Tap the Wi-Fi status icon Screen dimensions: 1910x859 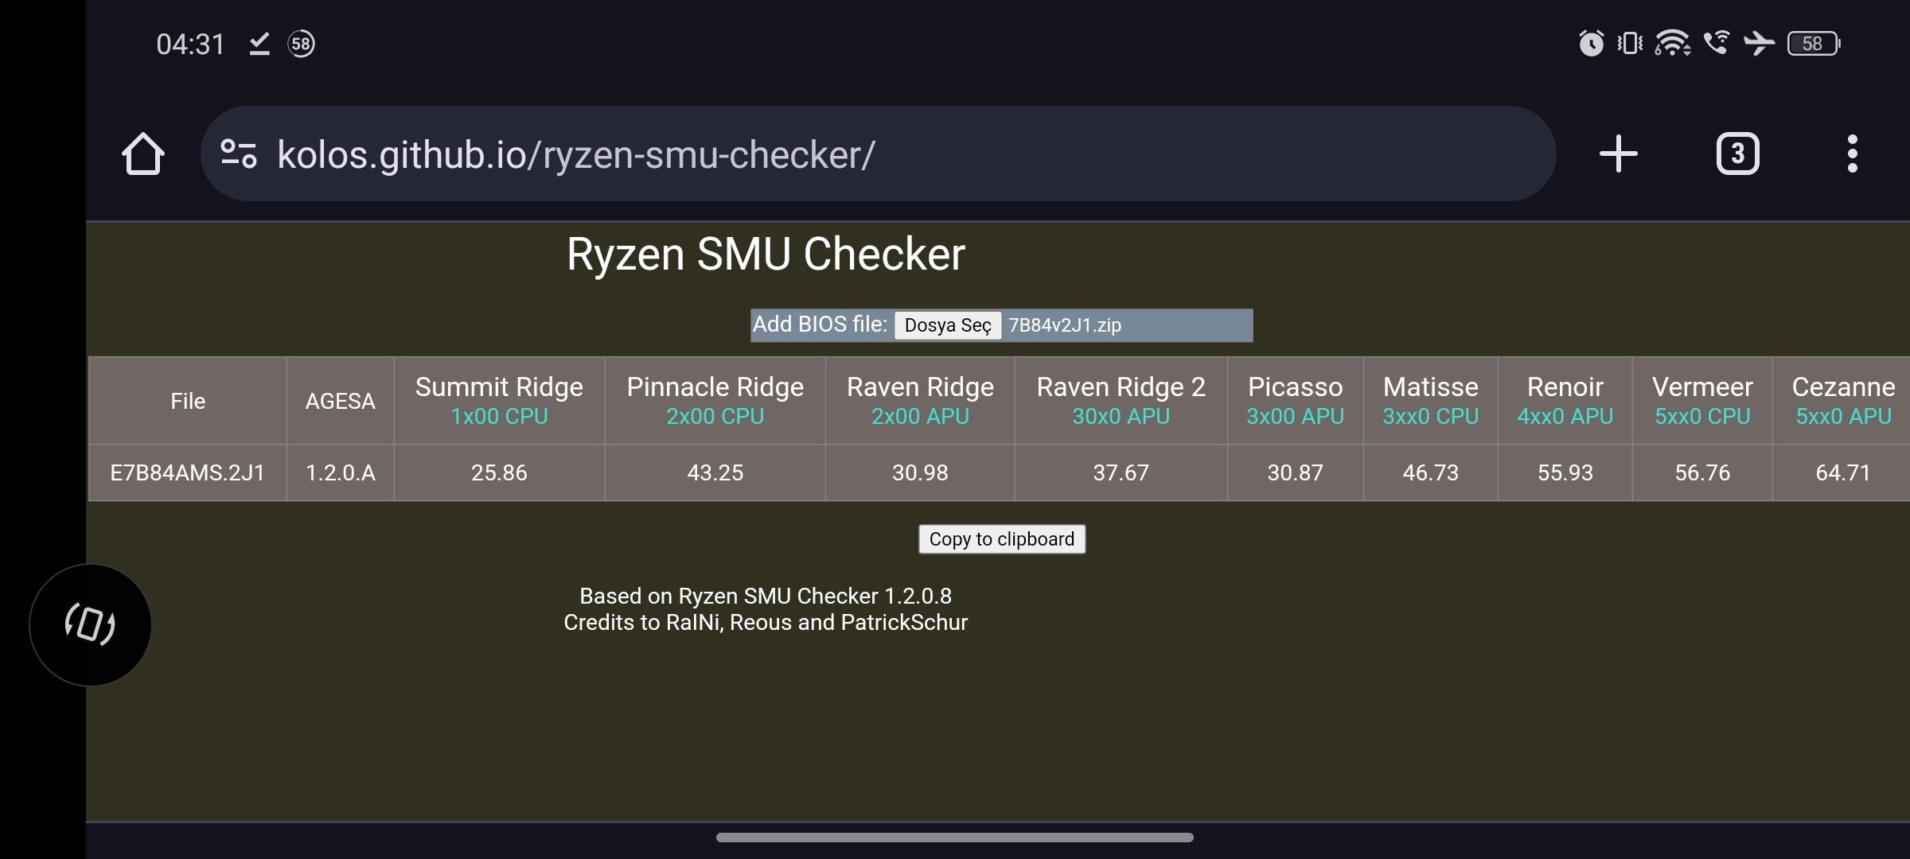pyautogui.click(x=1672, y=43)
